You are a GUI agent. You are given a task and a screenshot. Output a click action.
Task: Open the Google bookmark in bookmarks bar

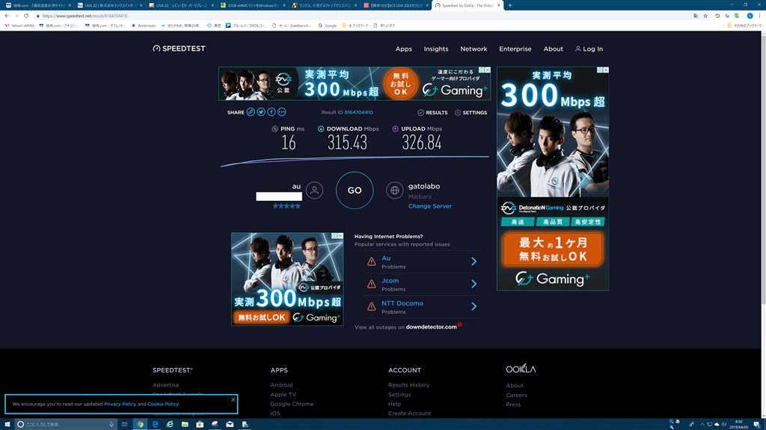click(328, 25)
